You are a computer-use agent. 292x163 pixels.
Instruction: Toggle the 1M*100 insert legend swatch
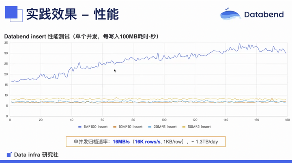80,127
